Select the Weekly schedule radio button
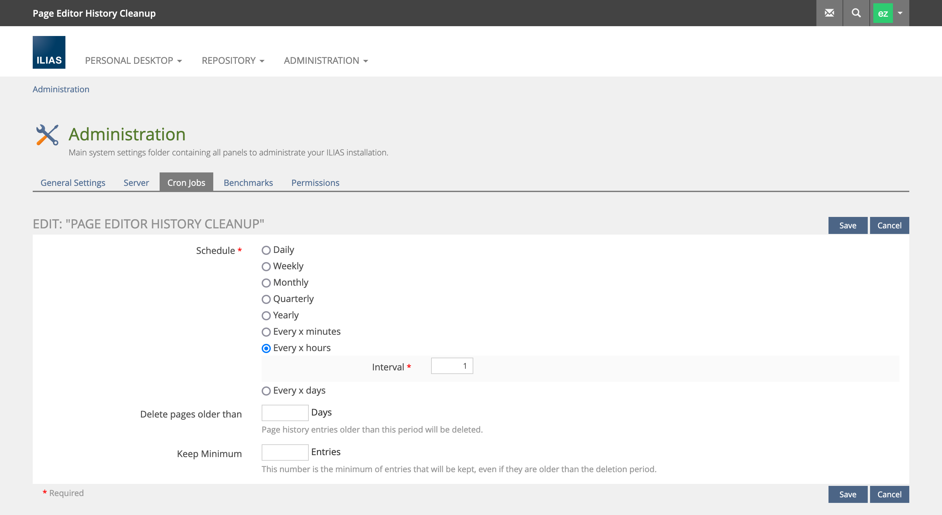Viewport: 942px width, 515px height. (x=266, y=267)
